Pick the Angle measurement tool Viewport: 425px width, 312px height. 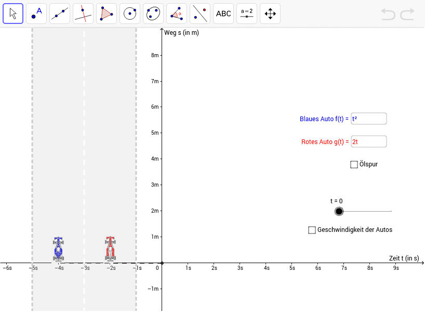point(177,14)
